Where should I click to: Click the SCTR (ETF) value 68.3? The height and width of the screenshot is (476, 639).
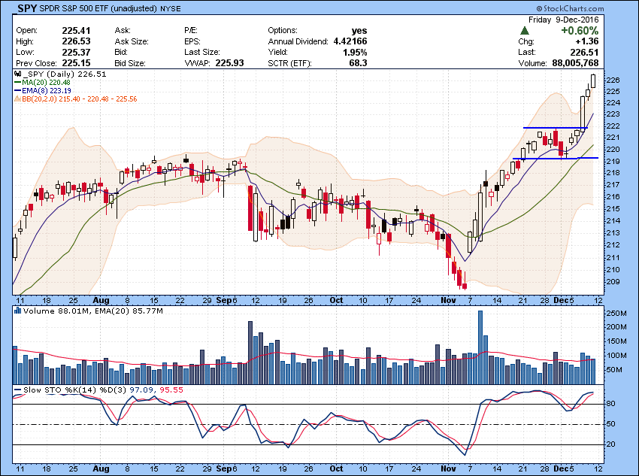[358, 63]
